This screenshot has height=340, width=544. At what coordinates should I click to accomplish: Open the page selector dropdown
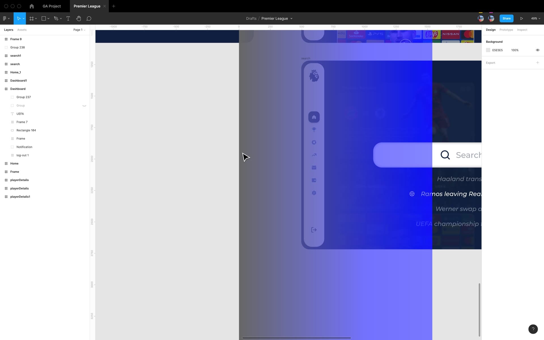point(79,30)
